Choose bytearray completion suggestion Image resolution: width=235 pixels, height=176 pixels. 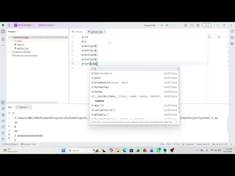[134, 87]
